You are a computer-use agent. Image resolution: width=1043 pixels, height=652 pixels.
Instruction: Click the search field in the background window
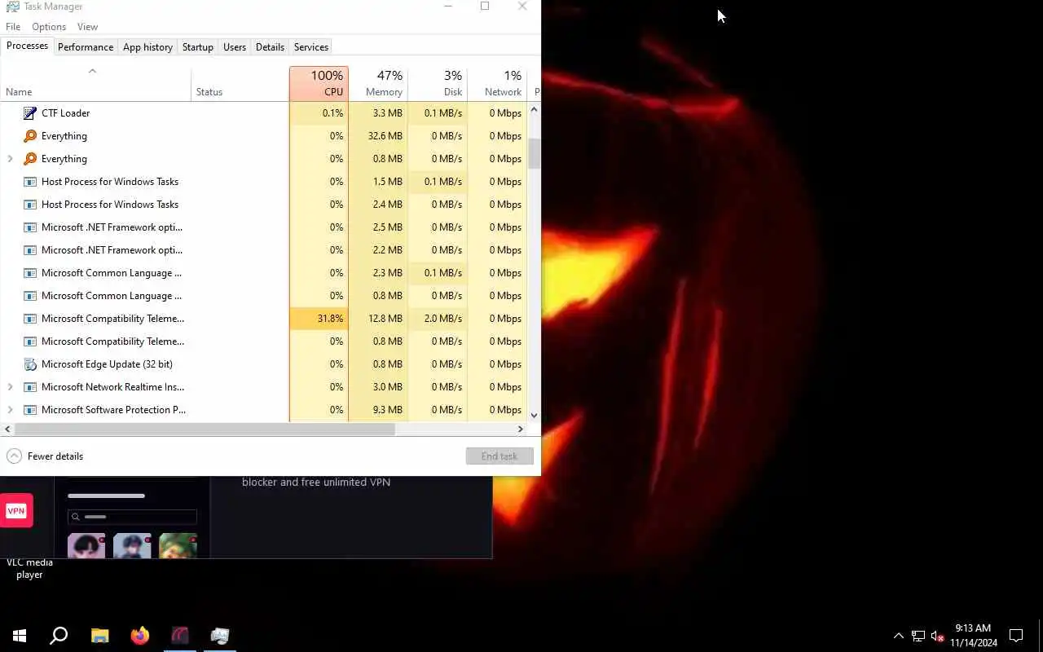click(132, 517)
